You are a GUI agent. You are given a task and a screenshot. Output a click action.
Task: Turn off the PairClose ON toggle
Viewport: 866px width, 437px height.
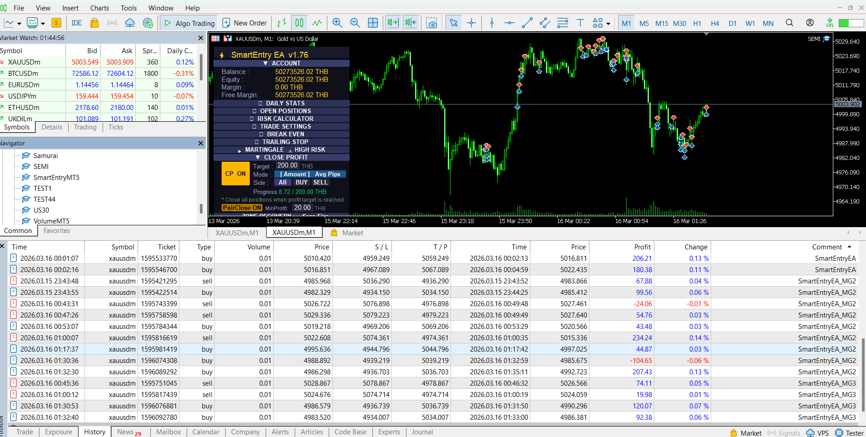tap(242, 208)
